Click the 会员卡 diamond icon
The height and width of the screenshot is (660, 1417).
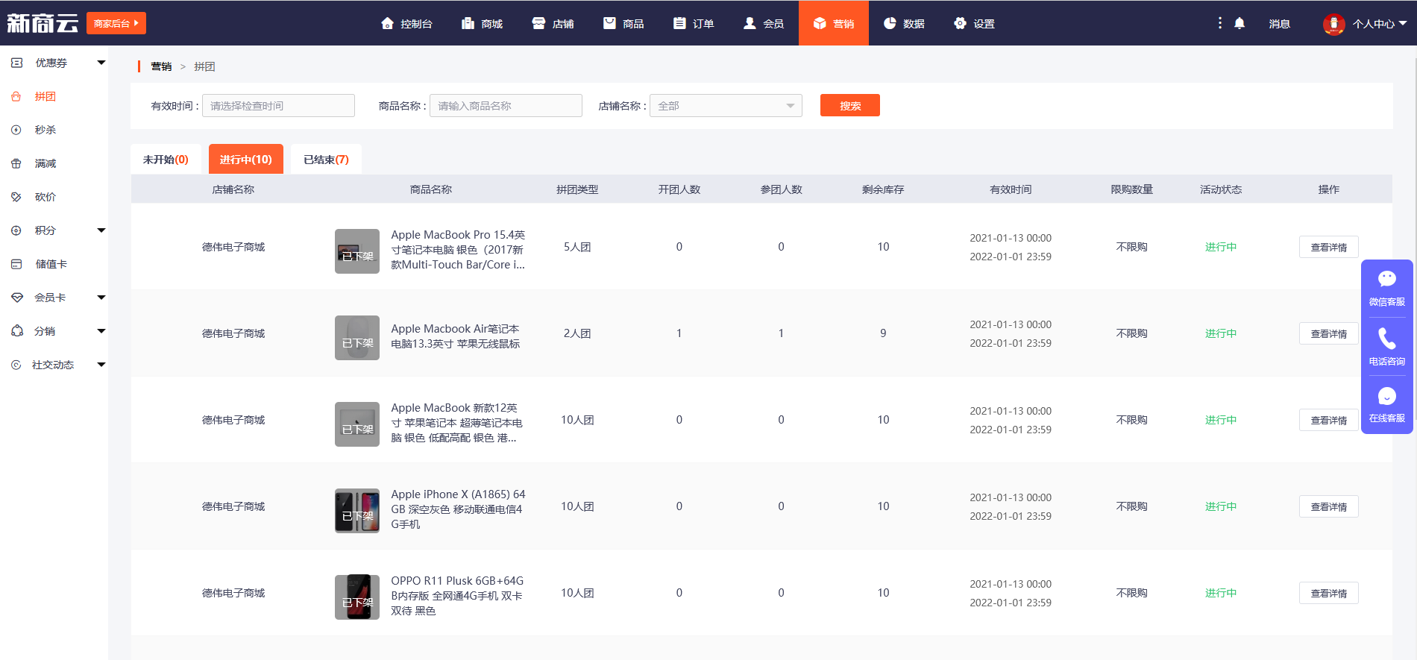[16, 298]
